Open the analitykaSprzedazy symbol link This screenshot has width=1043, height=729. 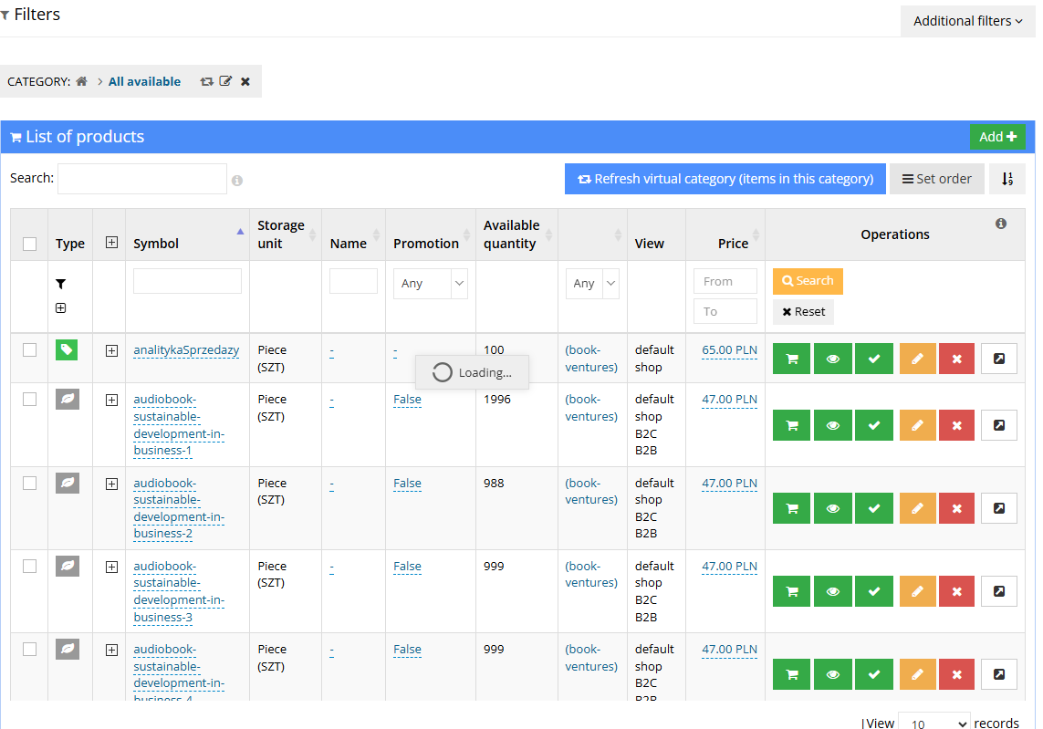186,349
